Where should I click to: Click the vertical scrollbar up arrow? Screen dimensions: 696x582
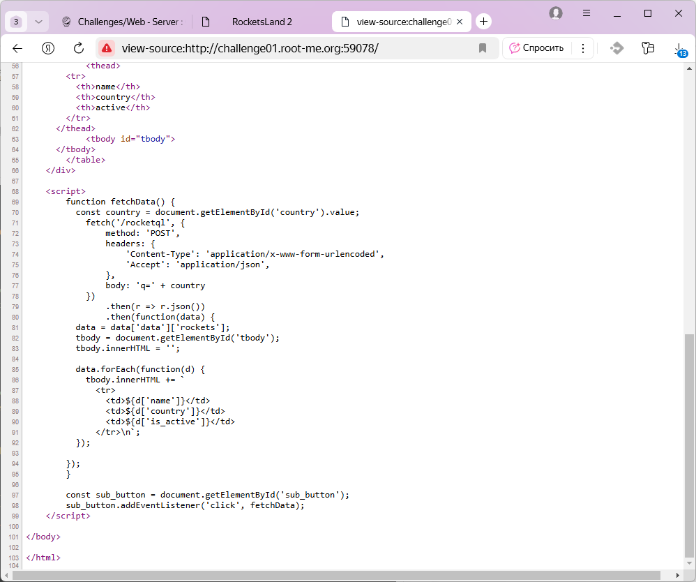pos(689,68)
